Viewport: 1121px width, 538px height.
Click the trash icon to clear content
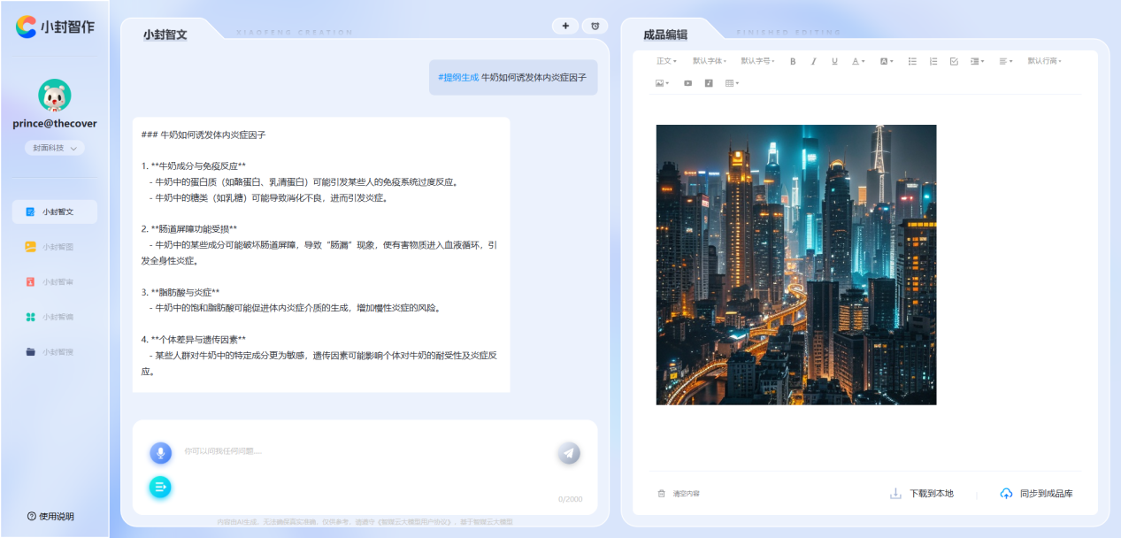(x=661, y=494)
